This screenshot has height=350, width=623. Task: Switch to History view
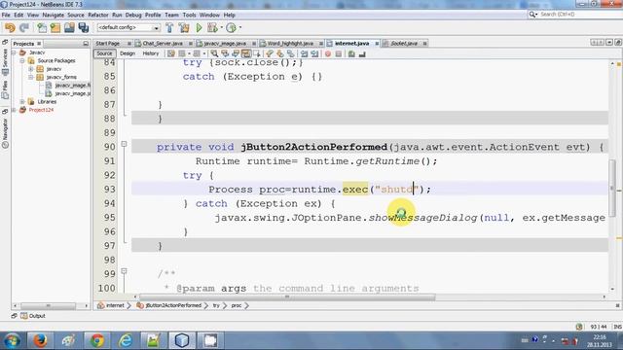point(151,53)
